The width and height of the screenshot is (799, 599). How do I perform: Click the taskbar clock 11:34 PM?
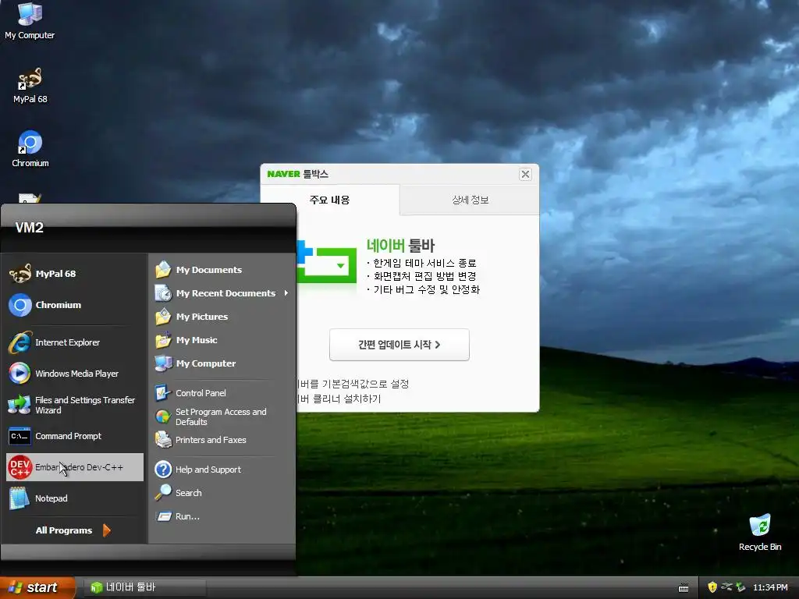pos(770,587)
